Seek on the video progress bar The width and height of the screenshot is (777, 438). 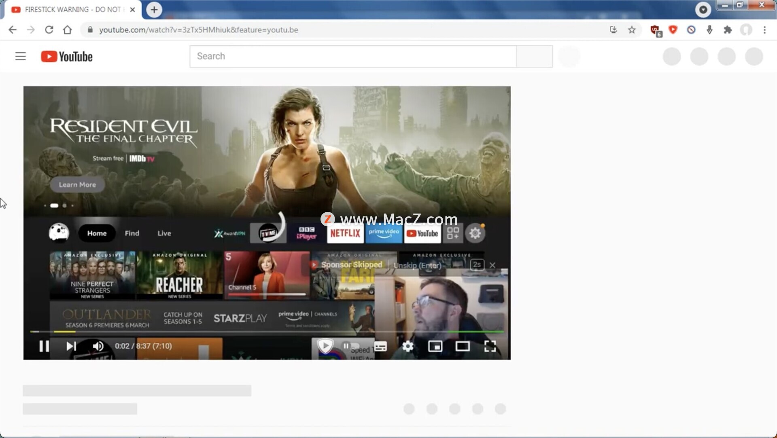tap(267, 332)
